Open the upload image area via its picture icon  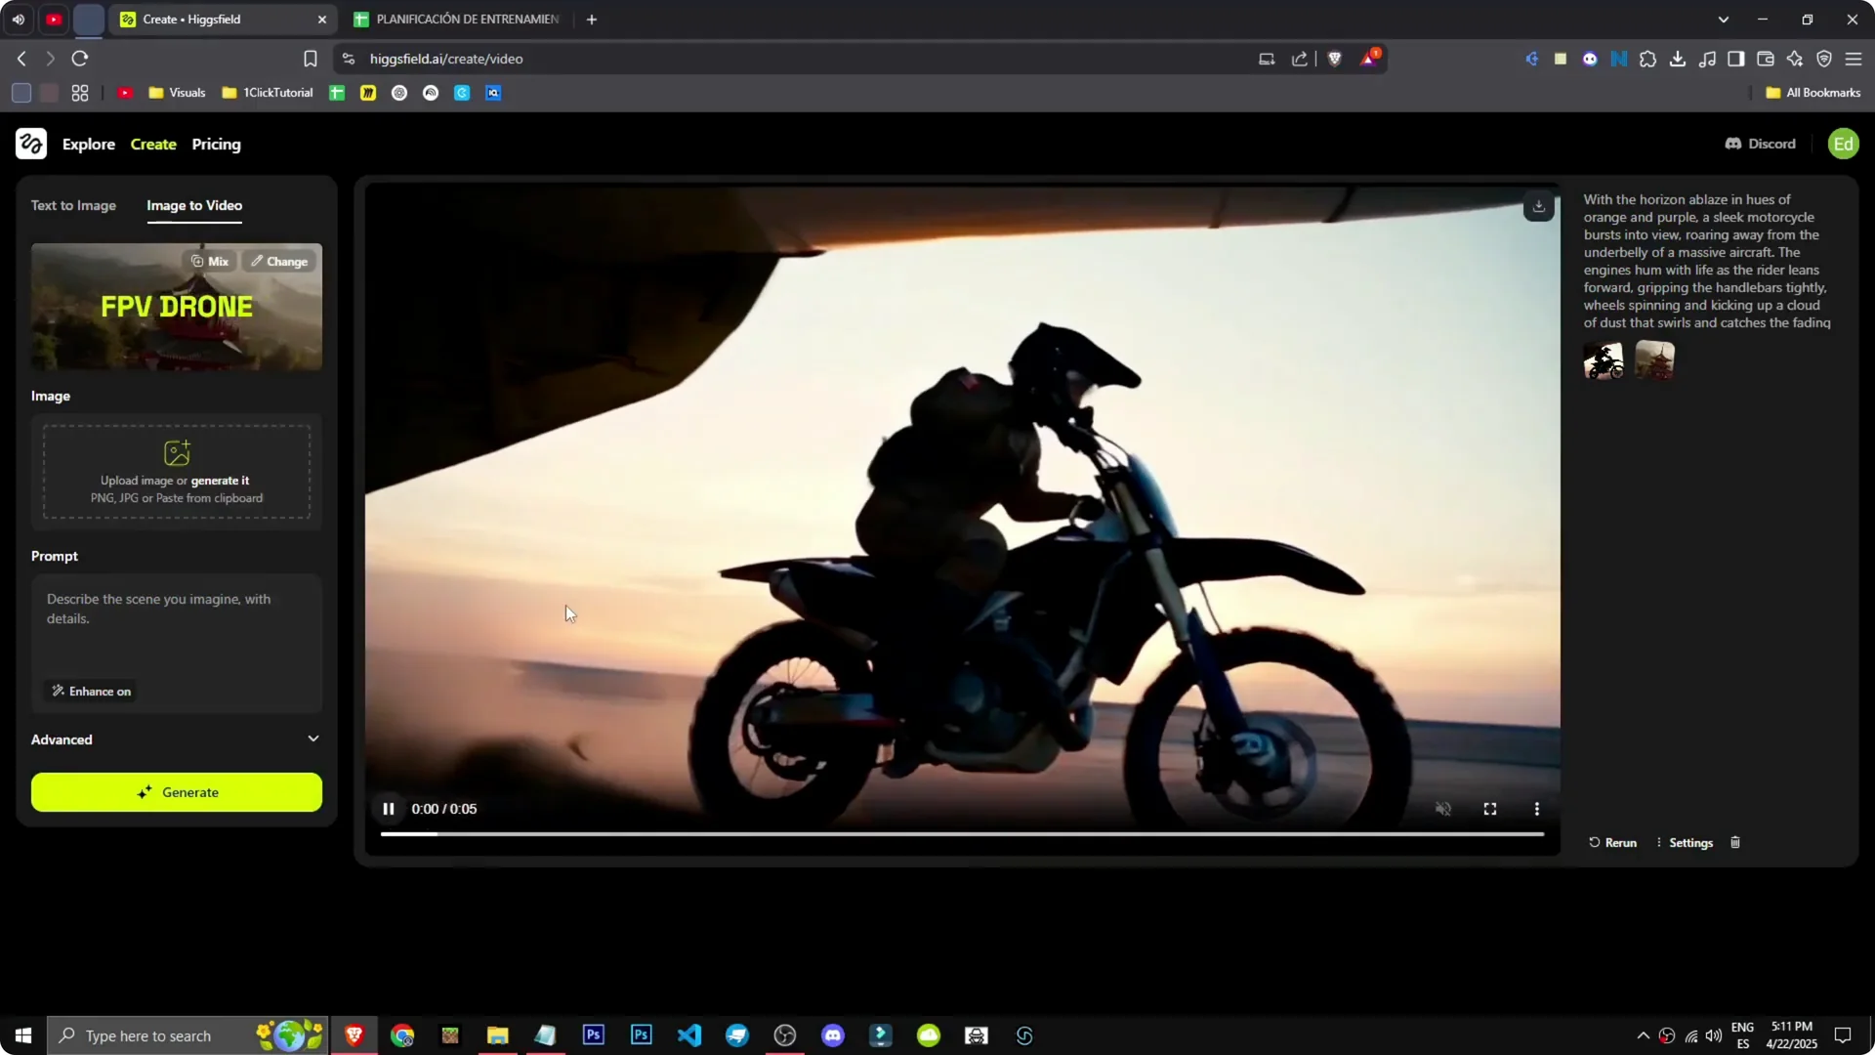click(x=176, y=452)
